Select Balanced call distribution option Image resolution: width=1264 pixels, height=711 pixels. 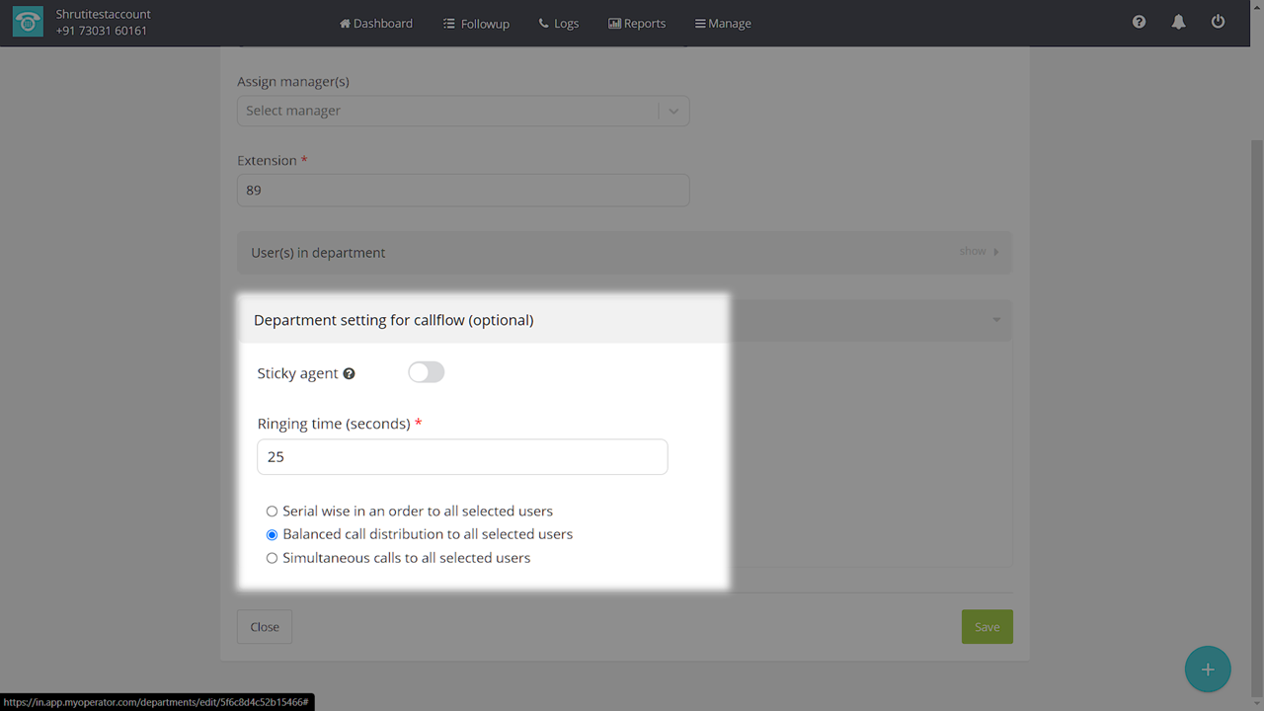[273, 534]
